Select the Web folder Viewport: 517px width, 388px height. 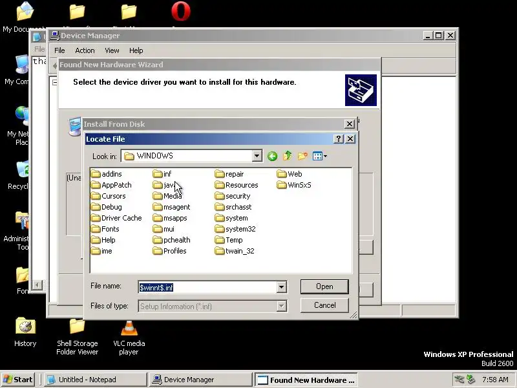click(290, 174)
